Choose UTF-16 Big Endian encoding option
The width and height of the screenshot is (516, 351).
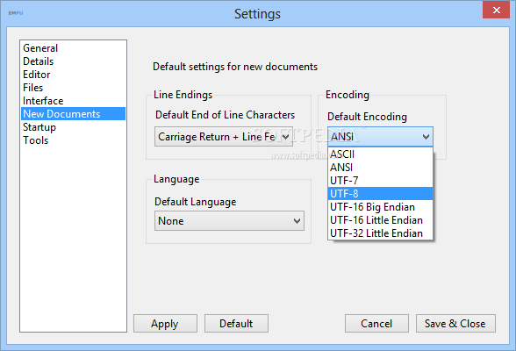tap(380, 207)
